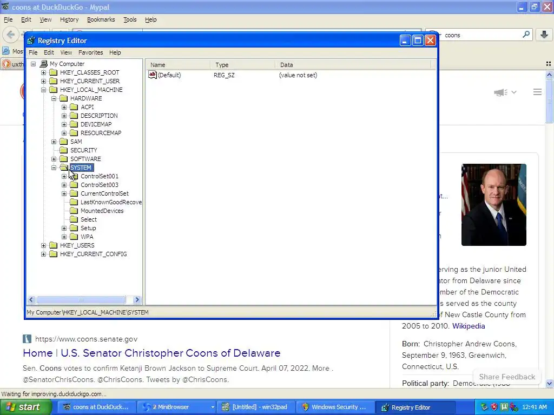Image resolution: width=554 pixels, height=415 pixels.
Task: Click the browser page scroll down arrow
Action: tap(549, 383)
